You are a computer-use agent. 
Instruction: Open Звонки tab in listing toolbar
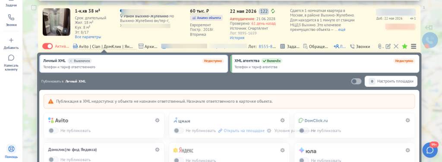(x=360, y=46)
